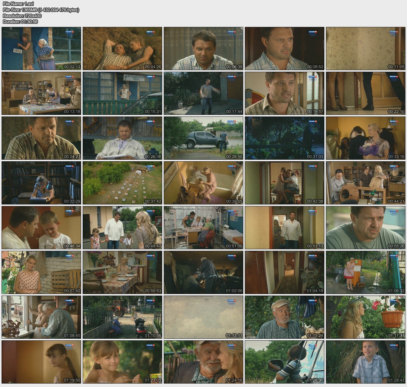Select the blank wallpaper frame at 00:11:05

(366, 49)
